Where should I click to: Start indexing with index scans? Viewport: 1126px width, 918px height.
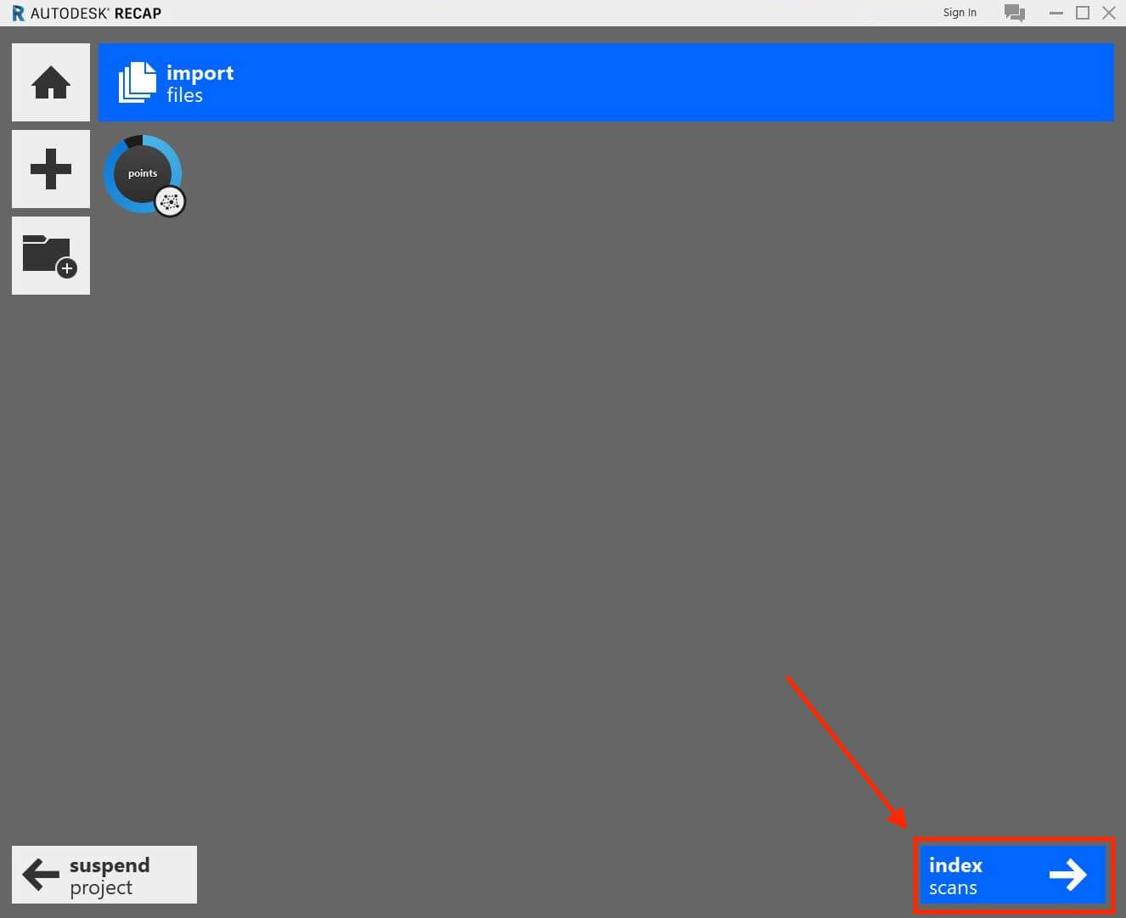pos(1014,876)
